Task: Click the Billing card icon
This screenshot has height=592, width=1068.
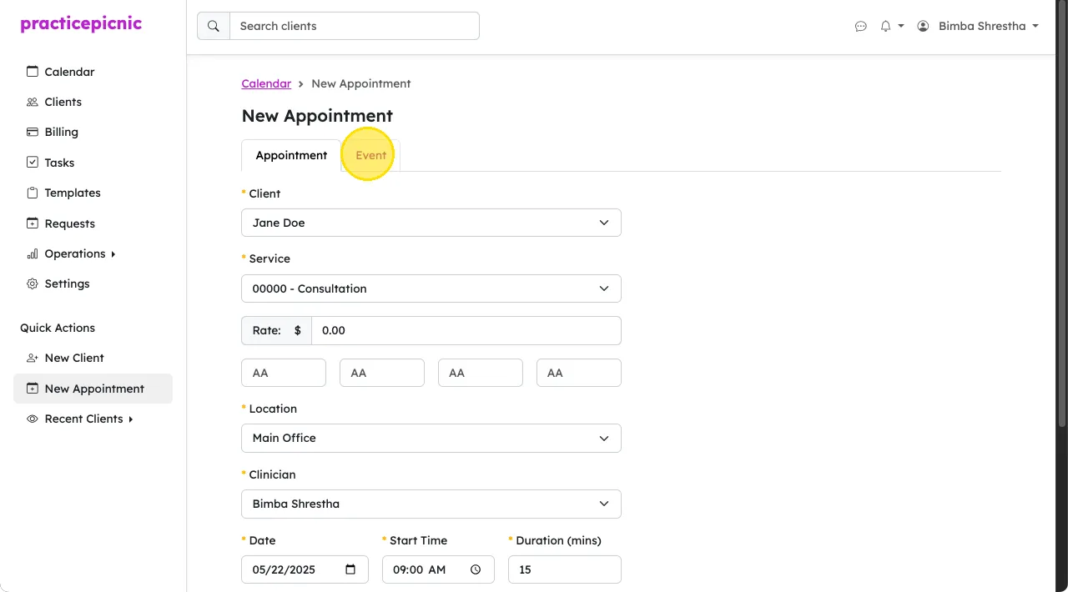Action: tap(33, 132)
